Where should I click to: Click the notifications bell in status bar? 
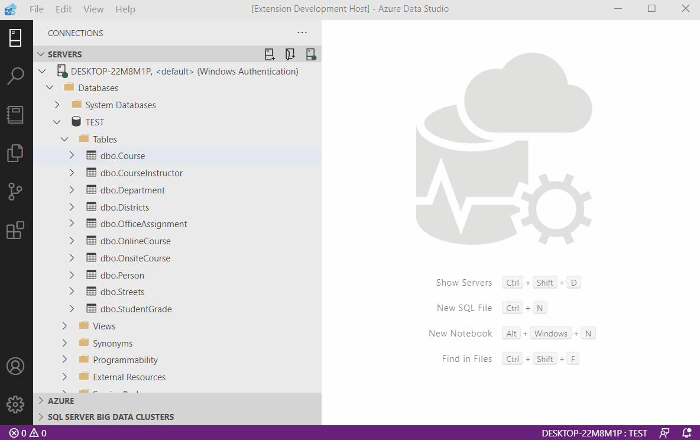tap(687, 433)
